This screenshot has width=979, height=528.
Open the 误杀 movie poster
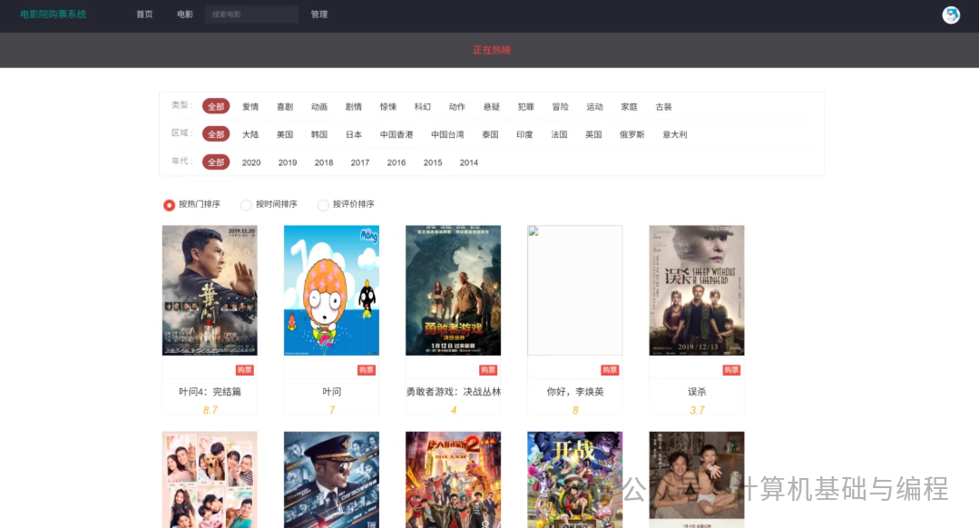(697, 290)
